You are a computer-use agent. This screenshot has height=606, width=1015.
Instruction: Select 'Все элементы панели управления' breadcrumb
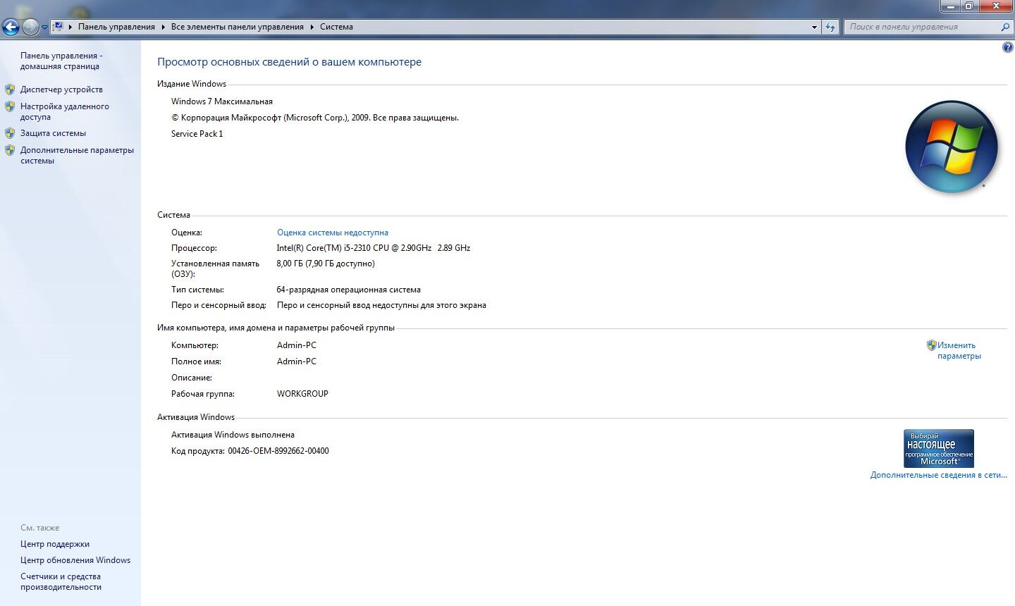click(x=237, y=27)
